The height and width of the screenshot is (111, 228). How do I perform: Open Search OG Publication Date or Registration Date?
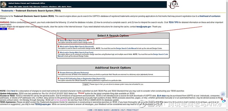point(82,78)
